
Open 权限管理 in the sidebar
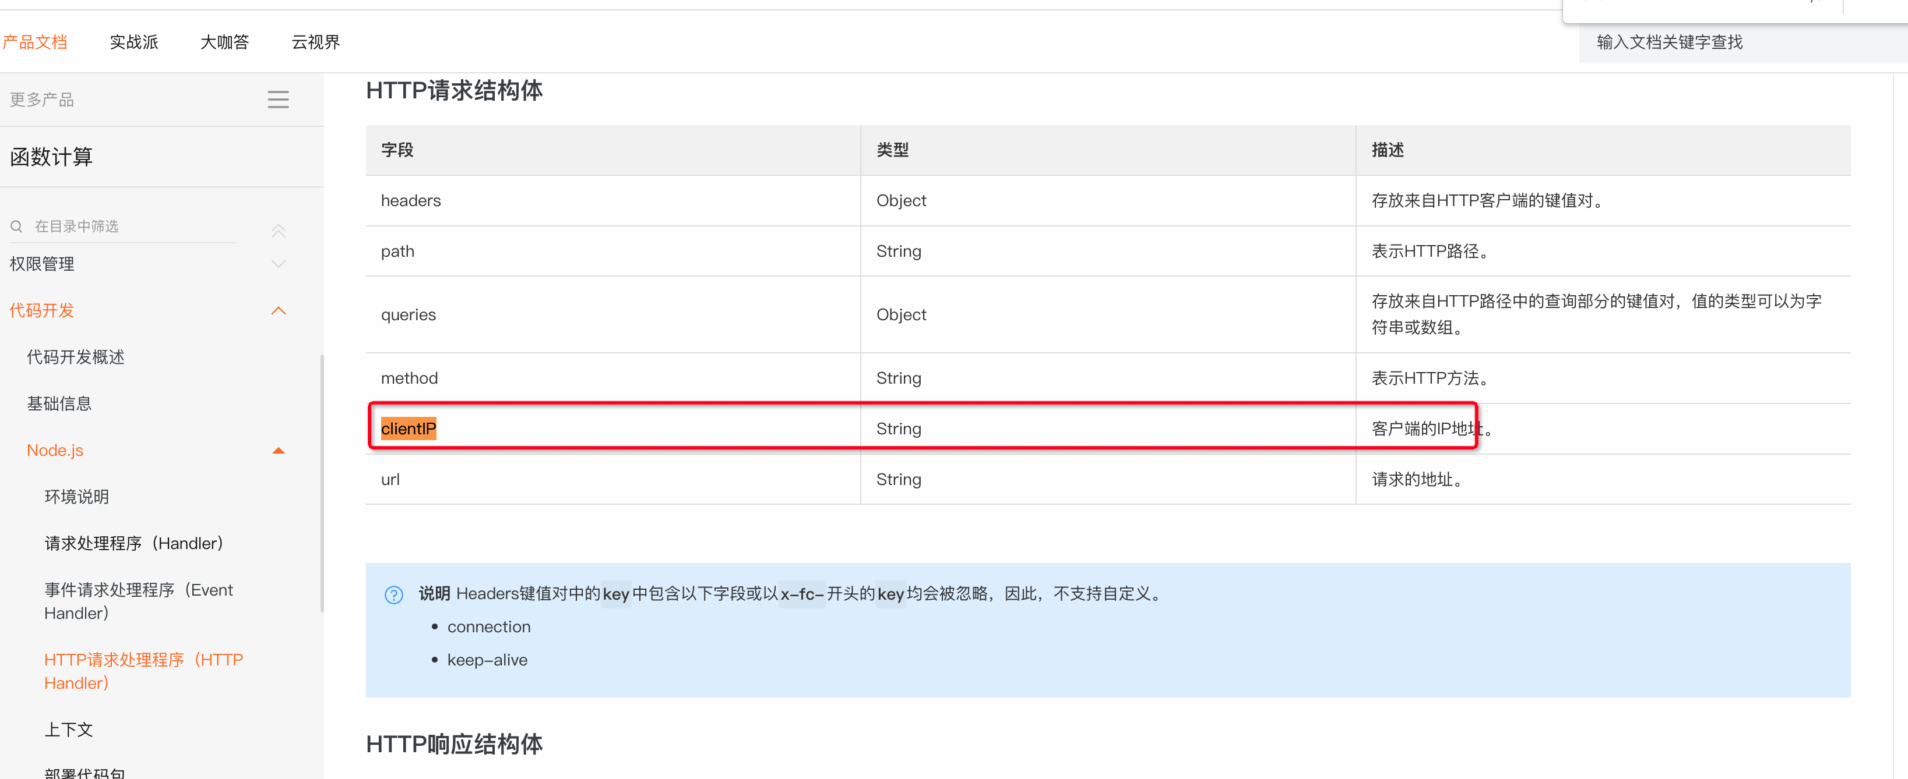[x=41, y=264]
